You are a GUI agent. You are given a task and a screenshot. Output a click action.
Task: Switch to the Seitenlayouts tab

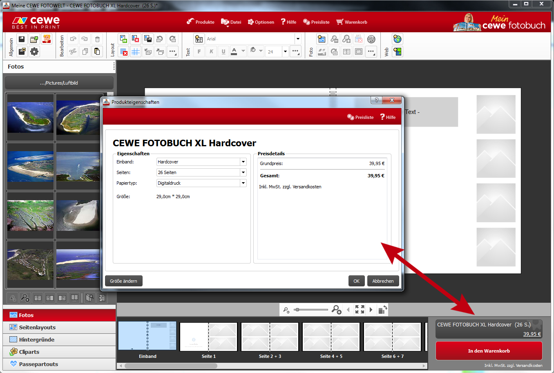[37, 327]
